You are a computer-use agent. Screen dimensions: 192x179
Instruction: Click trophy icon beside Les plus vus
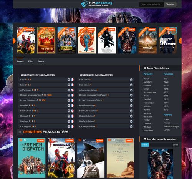tap(145, 139)
